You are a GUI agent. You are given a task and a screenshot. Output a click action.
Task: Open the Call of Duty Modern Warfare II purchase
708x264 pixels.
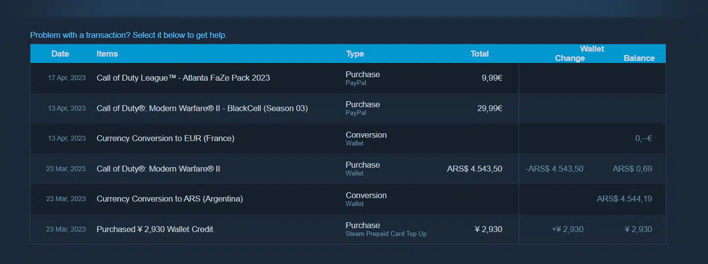348,169
